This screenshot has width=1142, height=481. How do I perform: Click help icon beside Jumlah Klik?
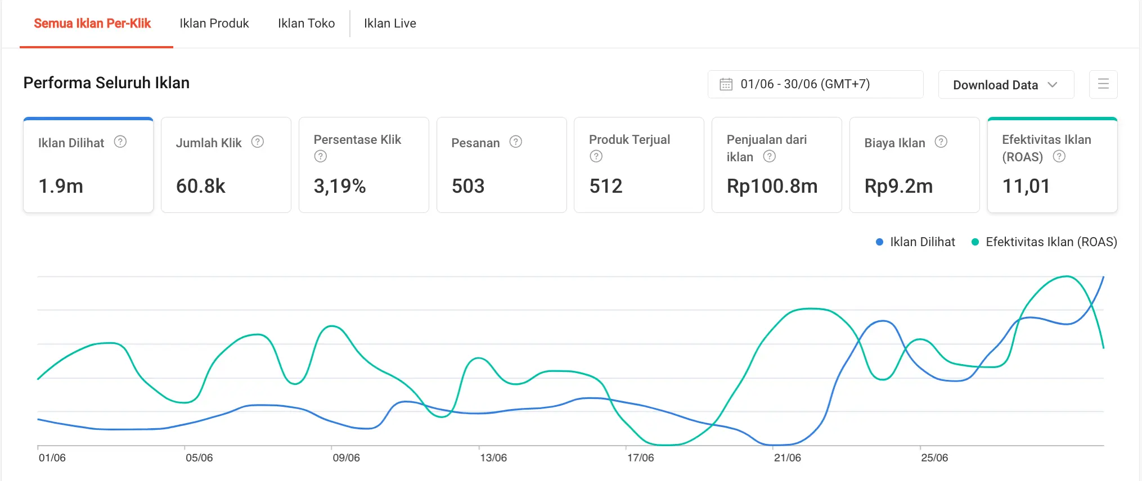click(258, 142)
